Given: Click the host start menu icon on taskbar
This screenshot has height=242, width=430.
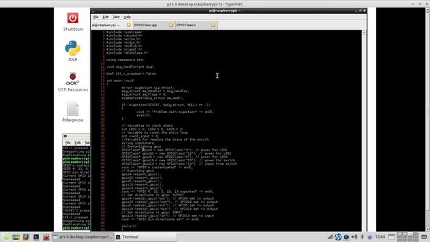Looking at the screenshot, I should click(6, 237).
